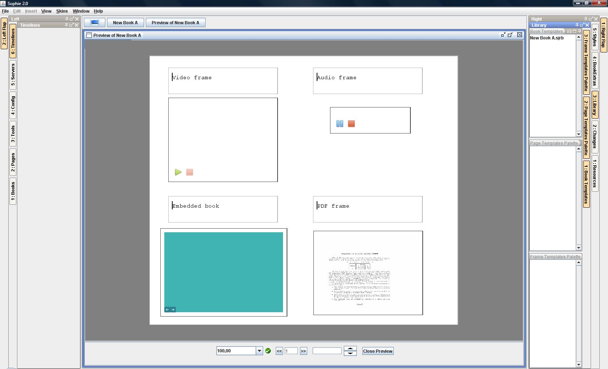Select New Book A.sjrb in Book Templates

(547, 38)
